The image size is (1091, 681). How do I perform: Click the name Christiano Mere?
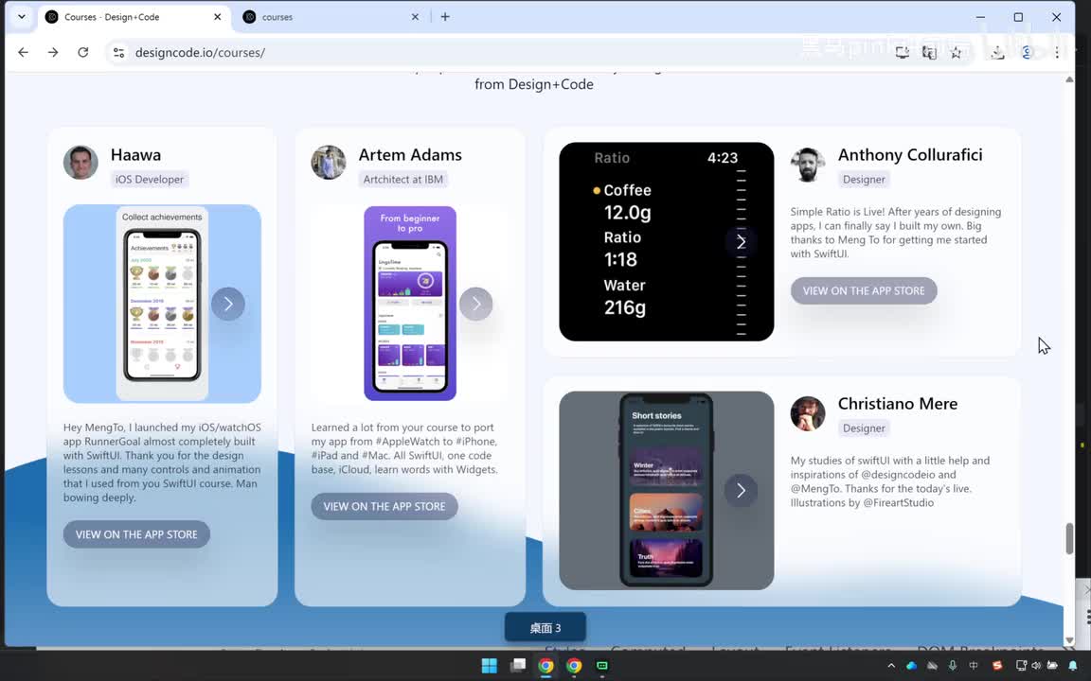898,403
